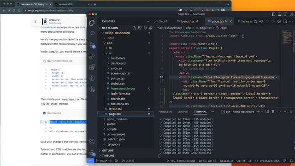
Task: Split the terminal pane
Action: (267, 112)
